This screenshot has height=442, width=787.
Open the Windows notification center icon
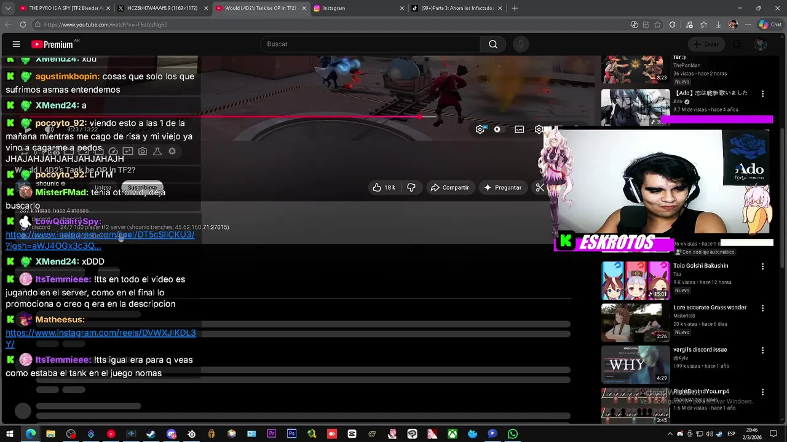coord(773,434)
